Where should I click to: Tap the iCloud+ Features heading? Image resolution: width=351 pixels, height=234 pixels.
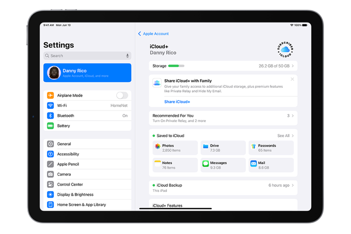[168, 205]
